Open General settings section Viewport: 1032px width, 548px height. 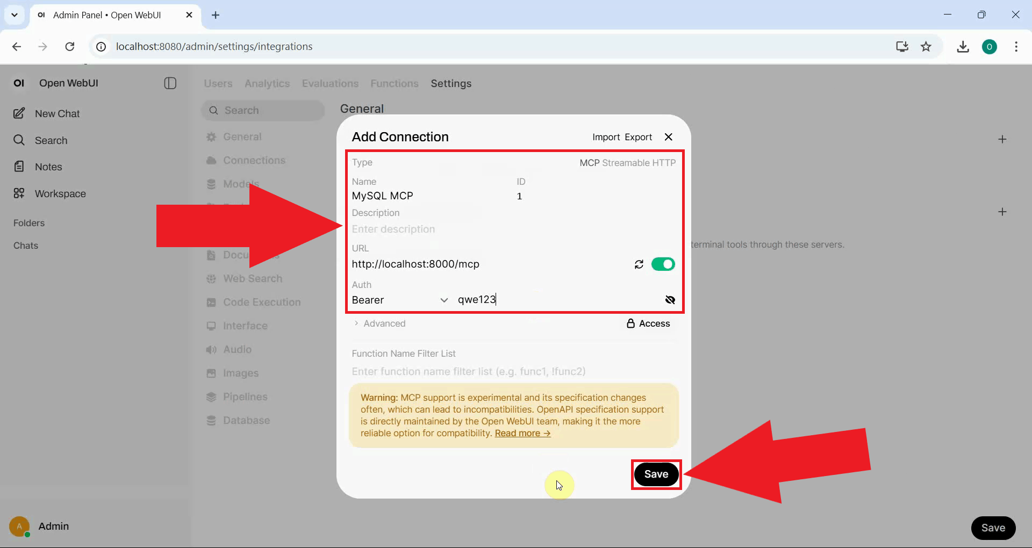coord(242,136)
